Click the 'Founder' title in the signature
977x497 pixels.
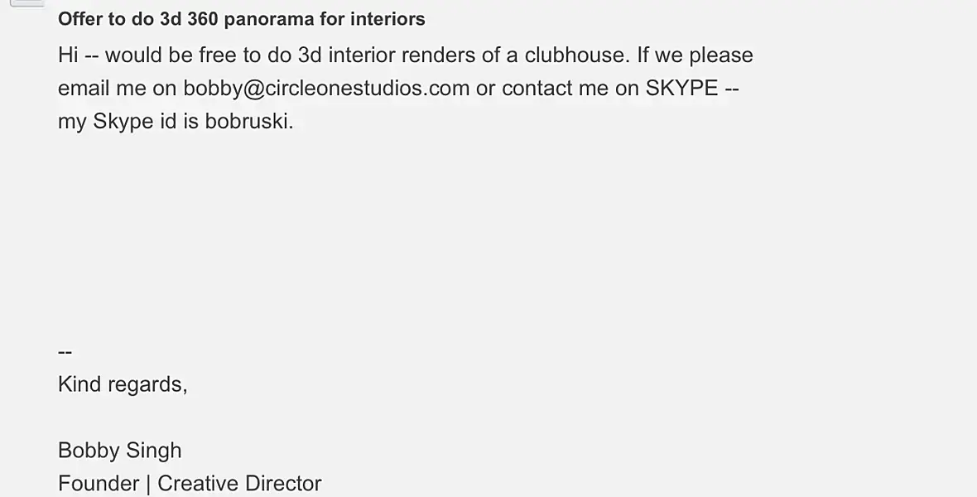coord(98,484)
